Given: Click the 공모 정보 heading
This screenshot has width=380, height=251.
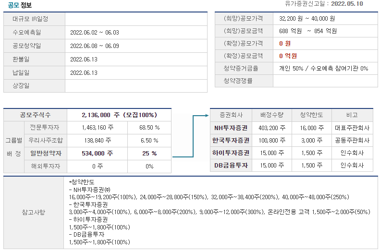Looking at the screenshot, I should (20, 5).
